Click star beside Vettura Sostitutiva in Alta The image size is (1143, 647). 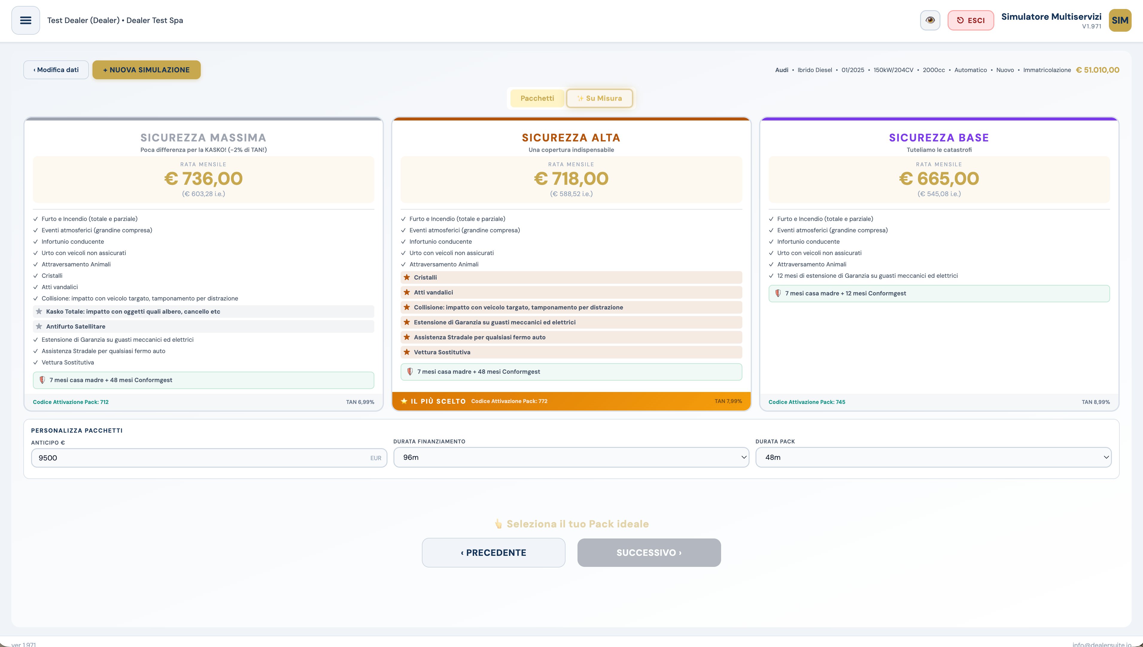pyautogui.click(x=407, y=352)
